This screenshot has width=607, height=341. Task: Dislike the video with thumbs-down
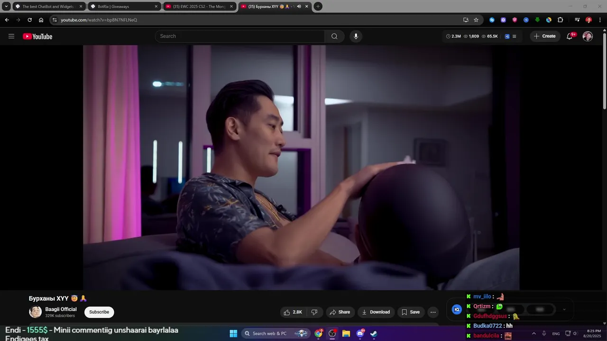[x=314, y=312]
